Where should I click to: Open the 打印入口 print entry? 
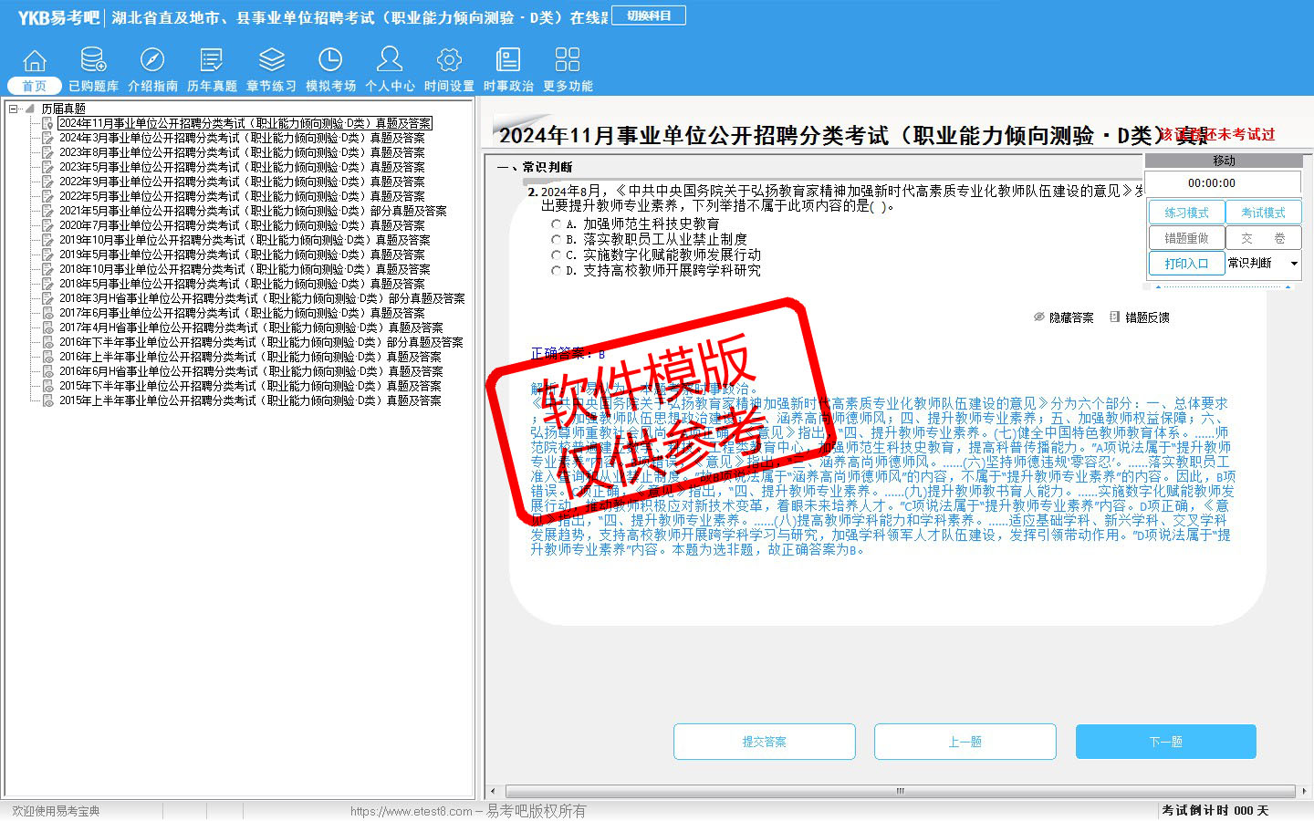(x=1186, y=264)
